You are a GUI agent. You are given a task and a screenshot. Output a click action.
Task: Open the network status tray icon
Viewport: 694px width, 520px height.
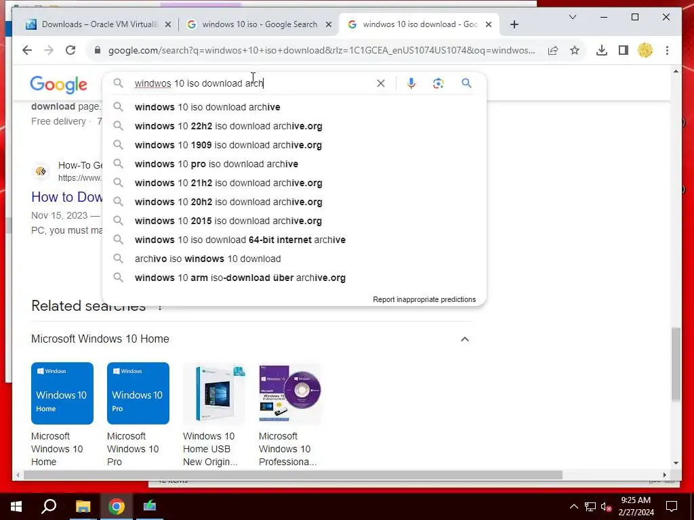point(590,506)
